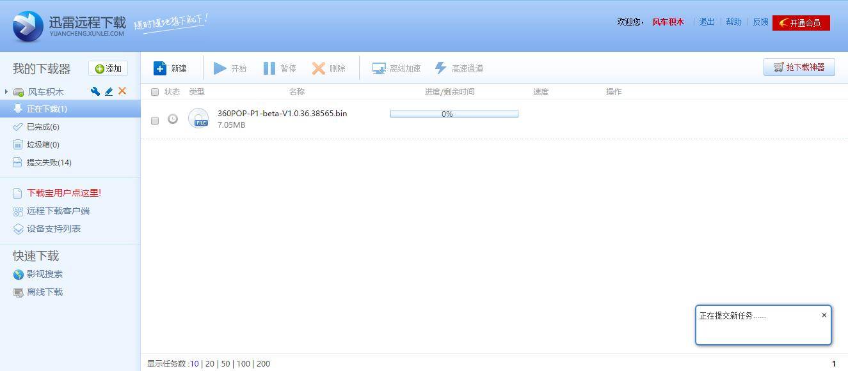Click the 删除 delete X icon
848x371 pixels.
click(x=318, y=68)
